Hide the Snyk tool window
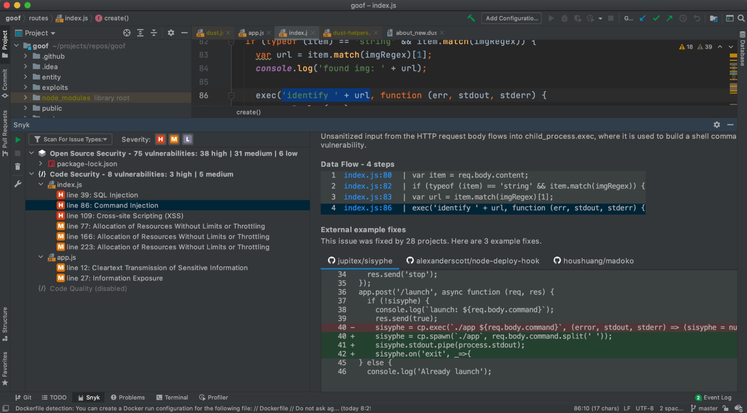 [730, 125]
